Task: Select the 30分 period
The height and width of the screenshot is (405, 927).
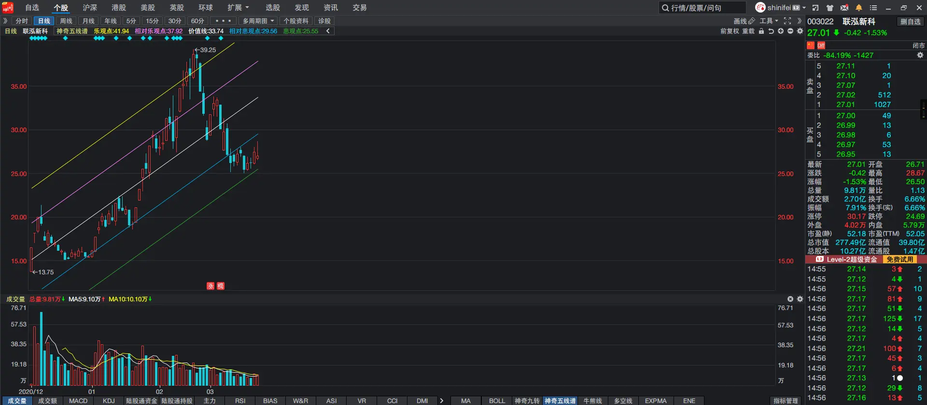Action: 175,21
